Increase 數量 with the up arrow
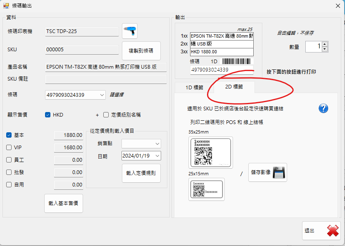The width and height of the screenshot is (345, 246). tap(325, 44)
